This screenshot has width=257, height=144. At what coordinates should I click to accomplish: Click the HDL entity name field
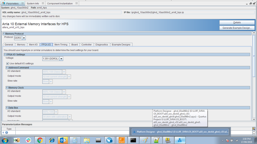click(x=71, y=12)
